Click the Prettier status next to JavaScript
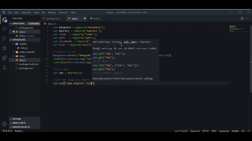The image size is (252, 141). [x=235, y=131]
